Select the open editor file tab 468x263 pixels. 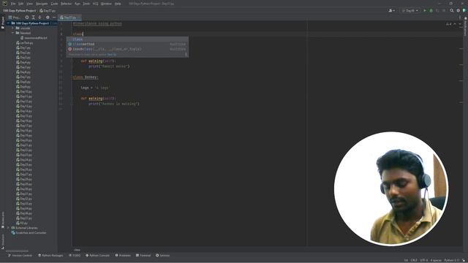[69, 18]
